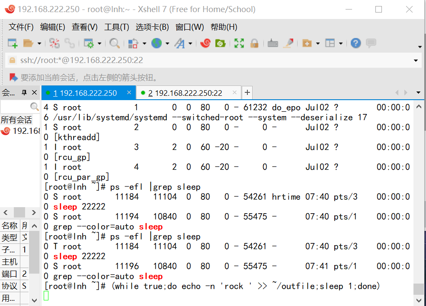
Task: Click the red flag bookmark arrow icon
Action: point(13,78)
